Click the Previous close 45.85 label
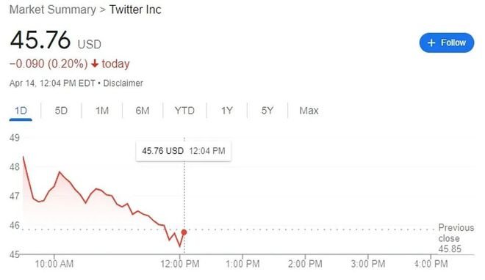 [456, 238]
